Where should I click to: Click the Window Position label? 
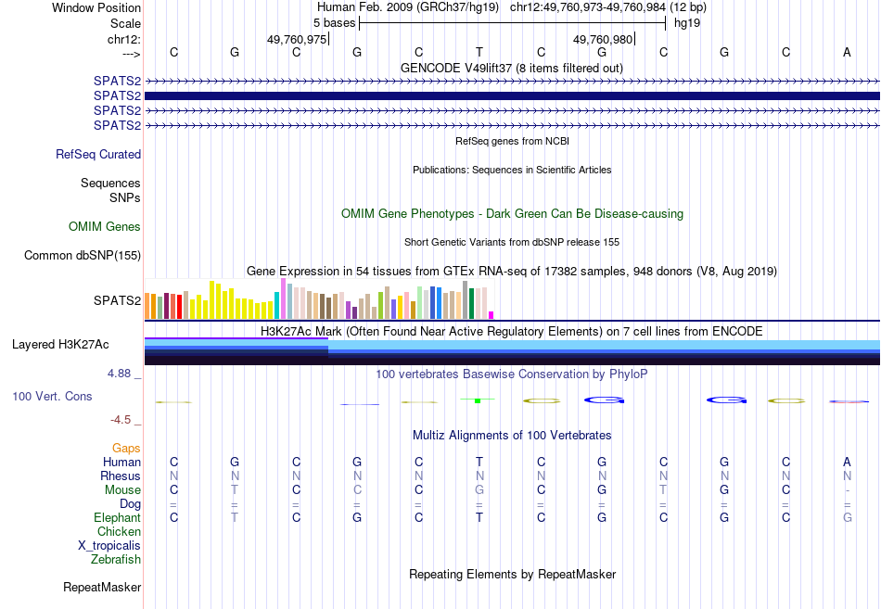(x=96, y=7)
